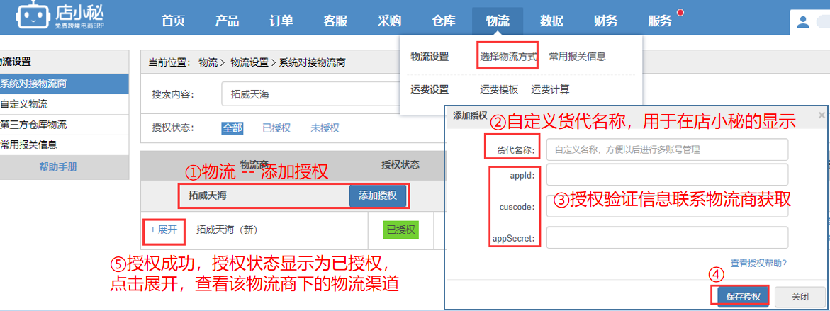Click the 保存授权 button
830x311 pixels.
pyautogui.click(x=744, y=296)
